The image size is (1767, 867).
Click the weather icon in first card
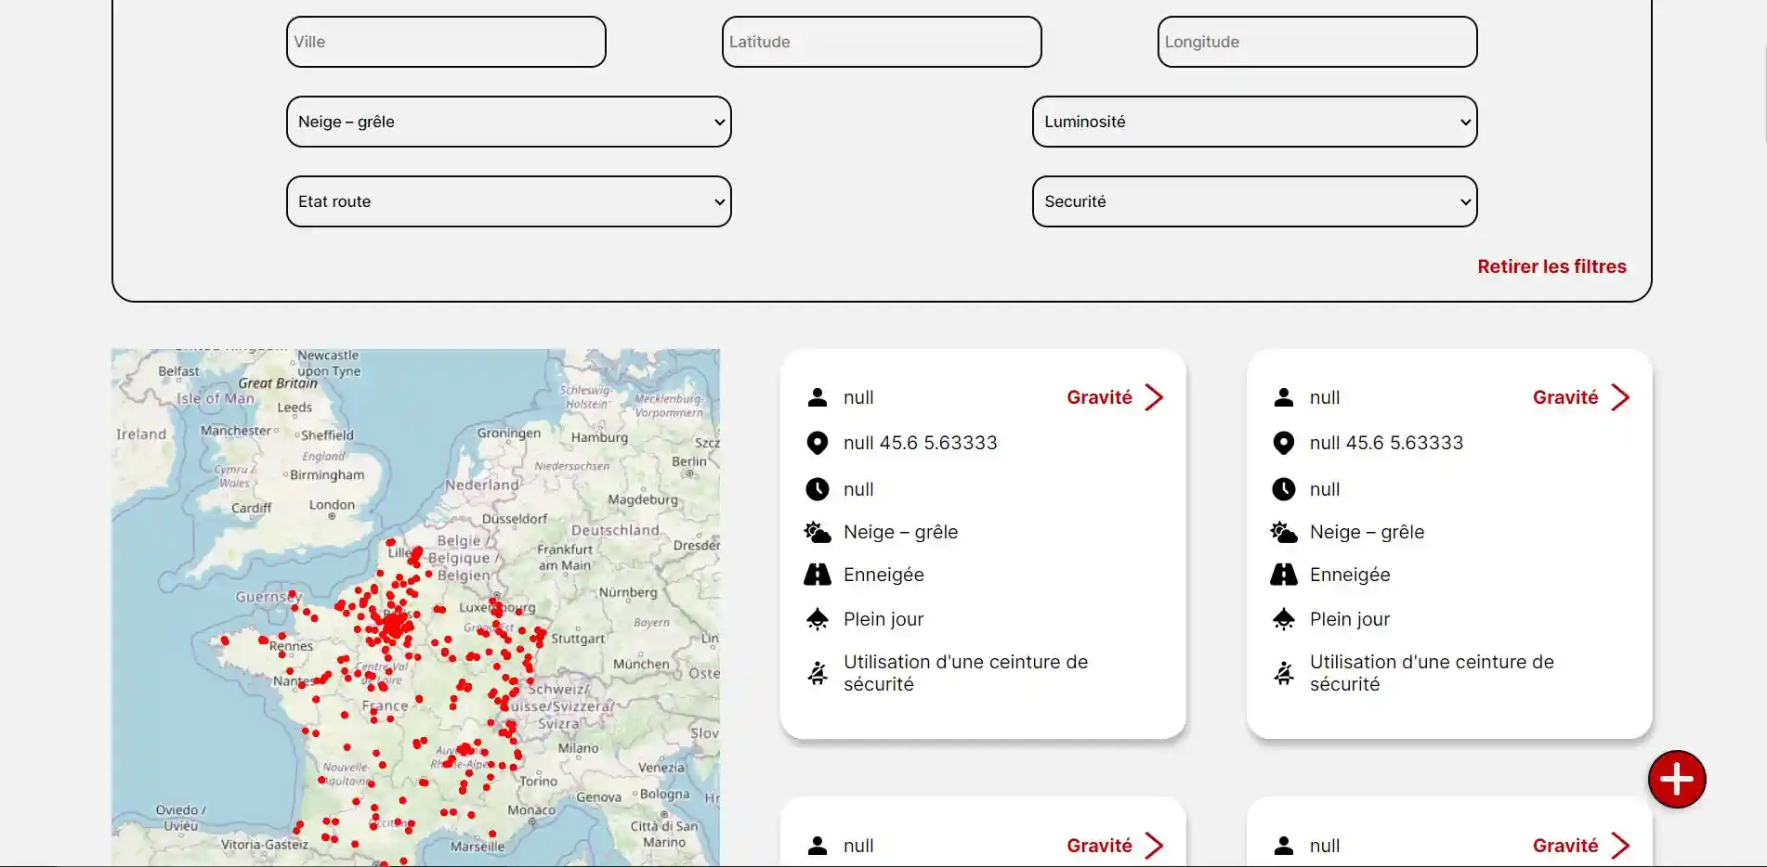tap(818, 532)
